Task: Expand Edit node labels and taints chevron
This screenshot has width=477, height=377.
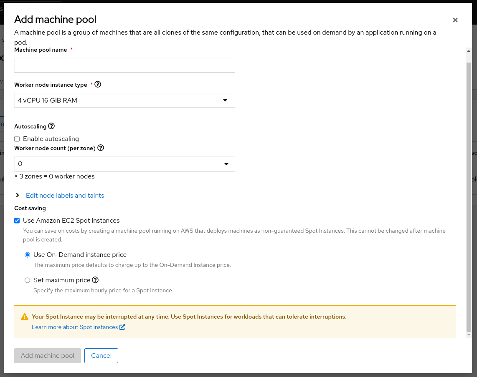Action: (18, 195)
